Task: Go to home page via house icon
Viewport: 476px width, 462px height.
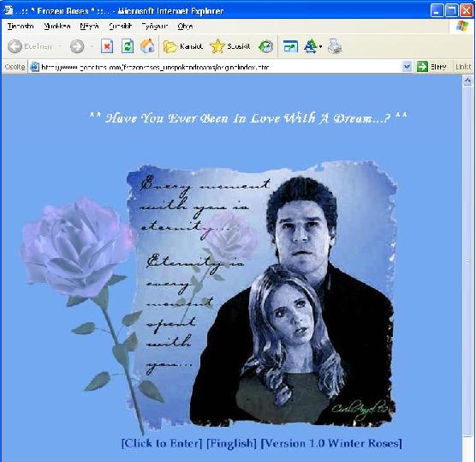Action: coord(147,46)
